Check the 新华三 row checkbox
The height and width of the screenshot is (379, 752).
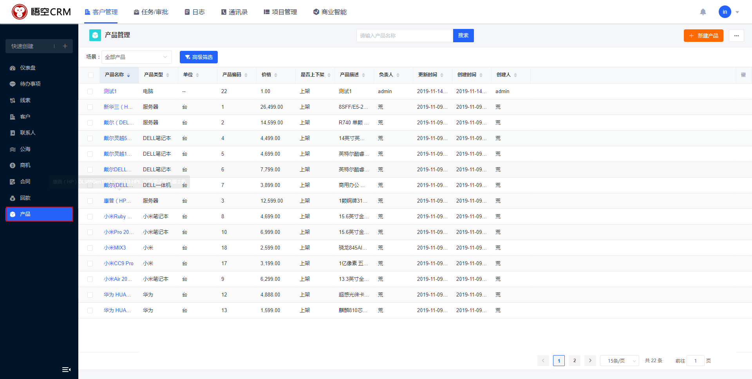click(x=90, y=107)
